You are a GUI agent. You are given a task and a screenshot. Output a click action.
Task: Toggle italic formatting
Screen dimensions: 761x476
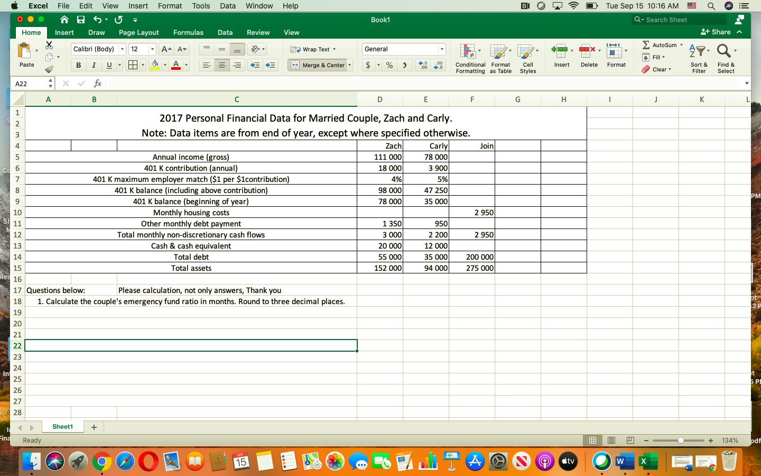tap(94, 65)
